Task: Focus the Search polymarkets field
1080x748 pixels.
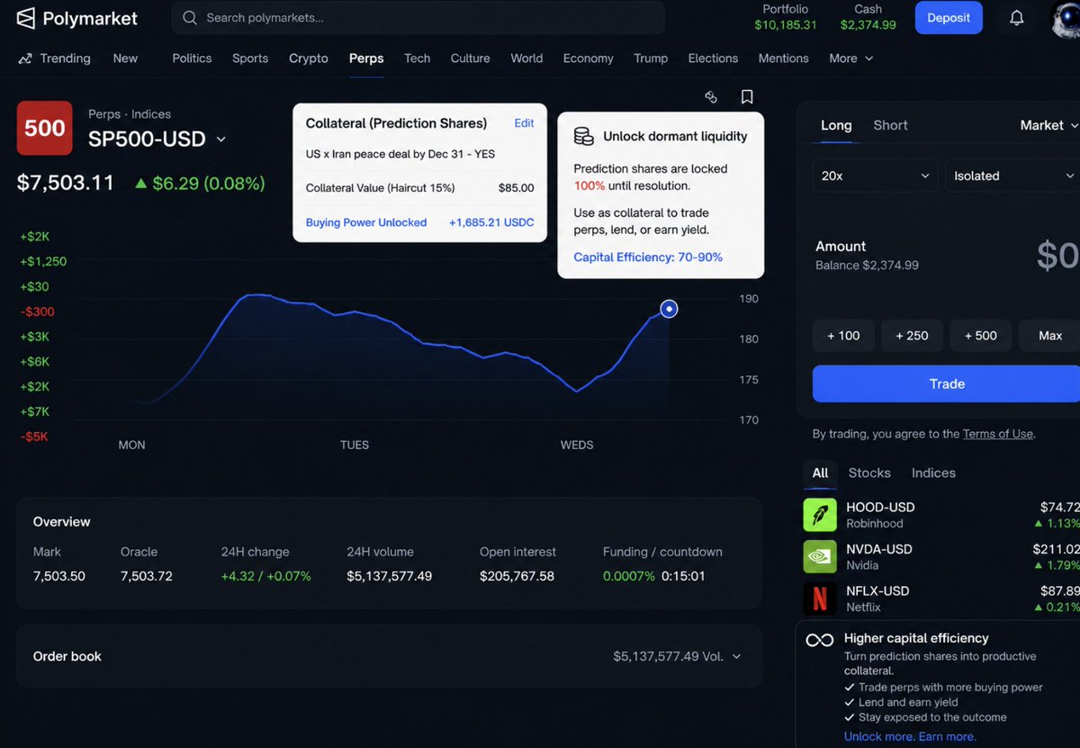Action: (x=418, y=18)
